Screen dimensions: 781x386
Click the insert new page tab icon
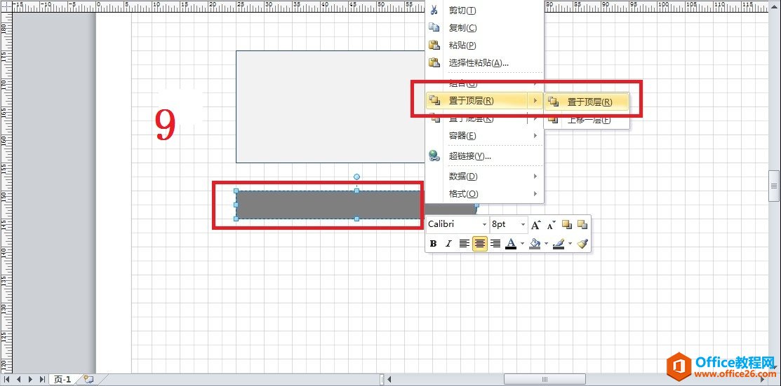[88, 379]
